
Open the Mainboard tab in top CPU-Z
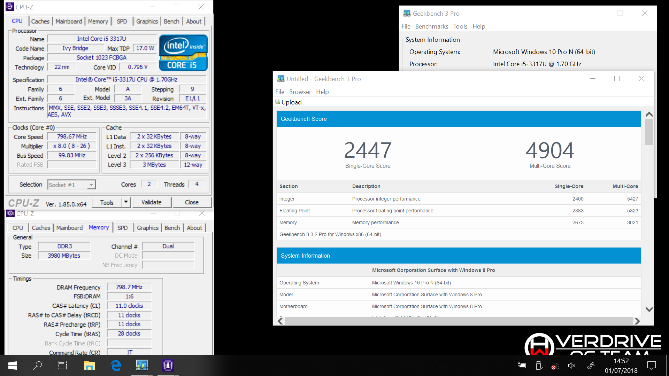point(69,21)
